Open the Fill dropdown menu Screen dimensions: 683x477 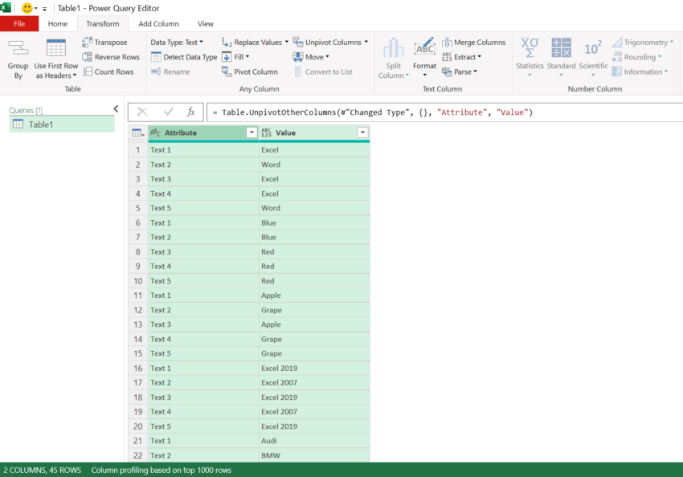click(x=236, y=56)
